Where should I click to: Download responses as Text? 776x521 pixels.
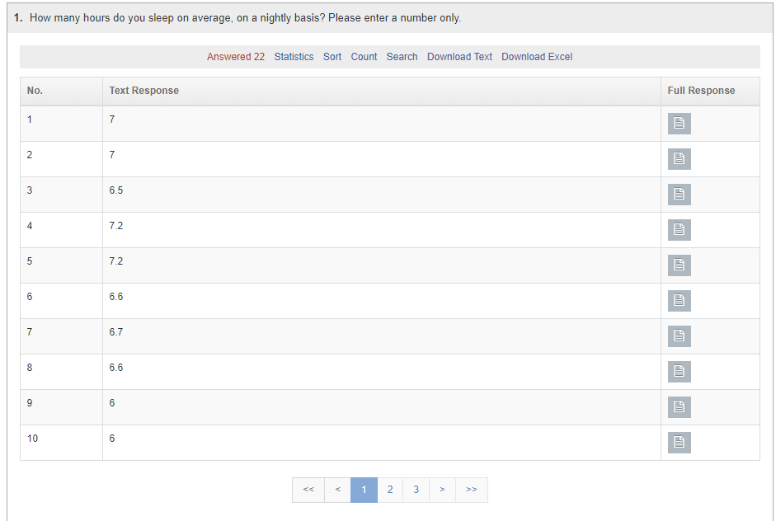pyautogui.click(x=459, y=57)
